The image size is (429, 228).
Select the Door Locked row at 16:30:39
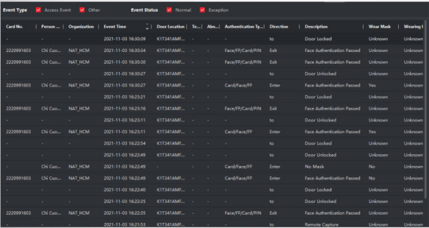pyautogui.click(x=320, y=39)
